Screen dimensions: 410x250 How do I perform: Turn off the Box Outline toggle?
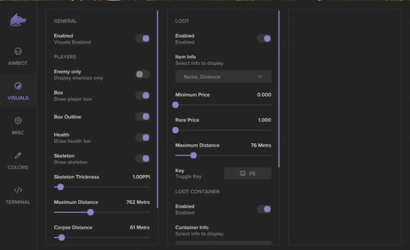[x=142, y=117]
